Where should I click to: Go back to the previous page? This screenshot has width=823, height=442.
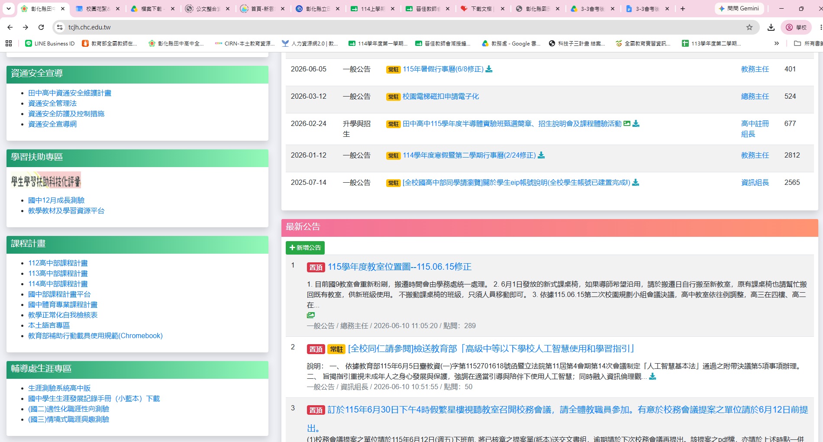click(10, 27)
